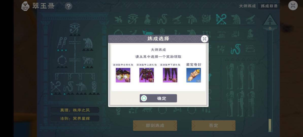303x137 pixels.
Task: Select the 深渊盔甲上装礼包 armor top reward
Action: (147, 75)
